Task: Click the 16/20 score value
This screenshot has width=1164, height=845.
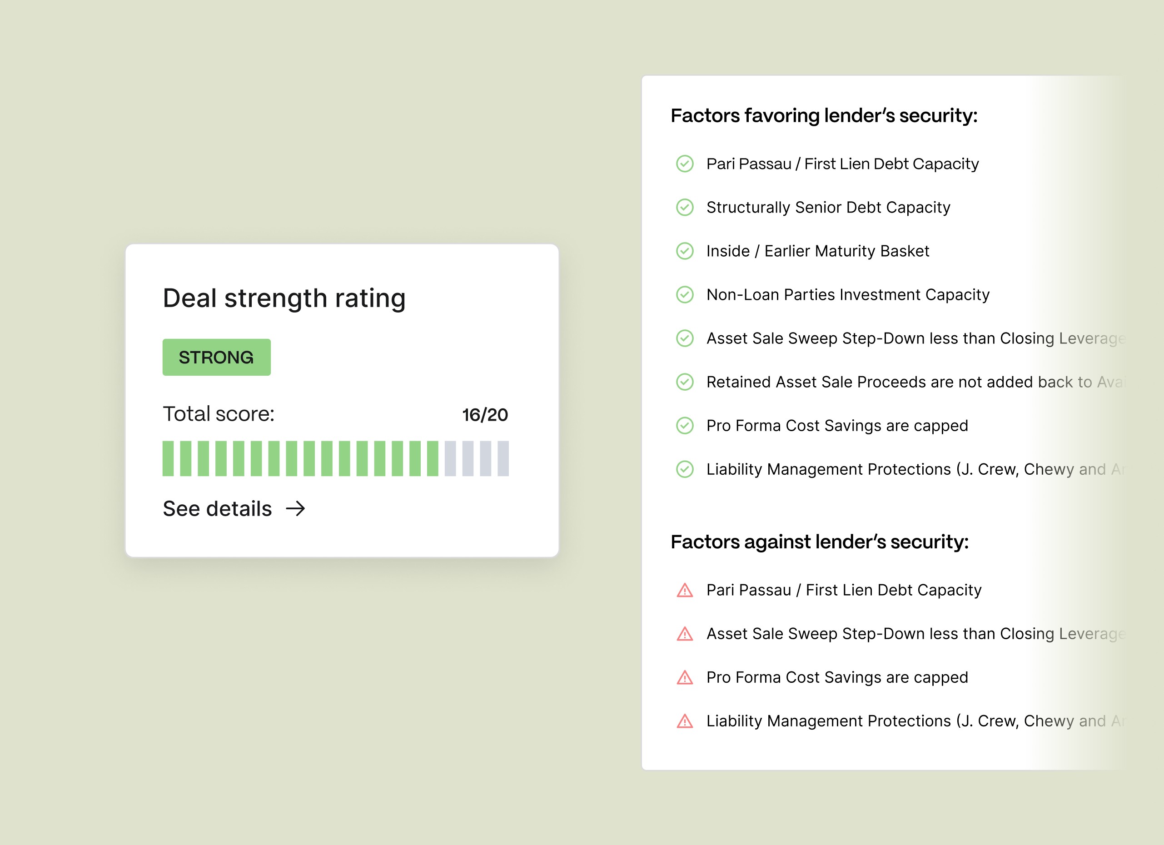Action: click(x=485, y=414)
